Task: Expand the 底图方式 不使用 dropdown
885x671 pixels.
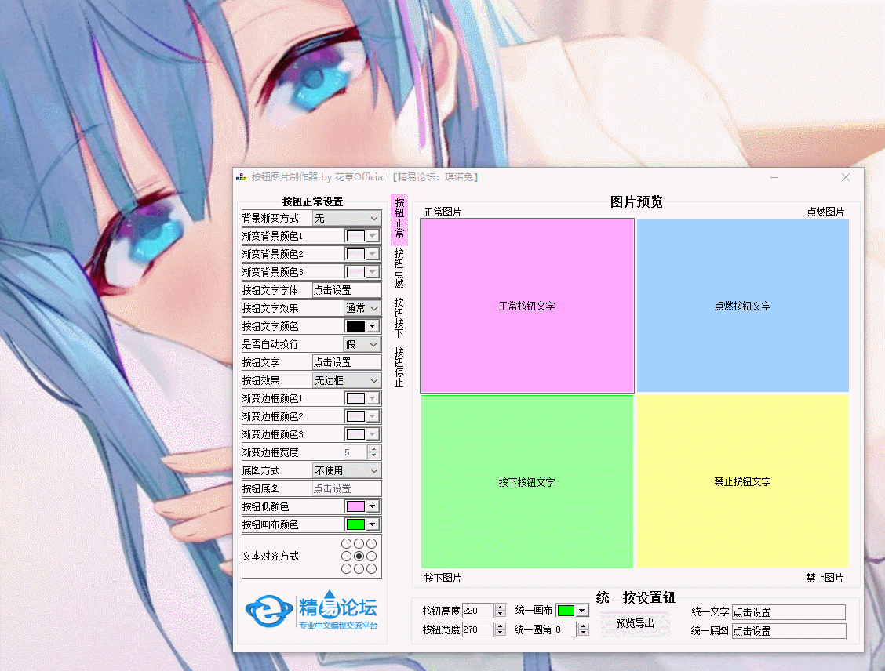Action: [347, 471]
